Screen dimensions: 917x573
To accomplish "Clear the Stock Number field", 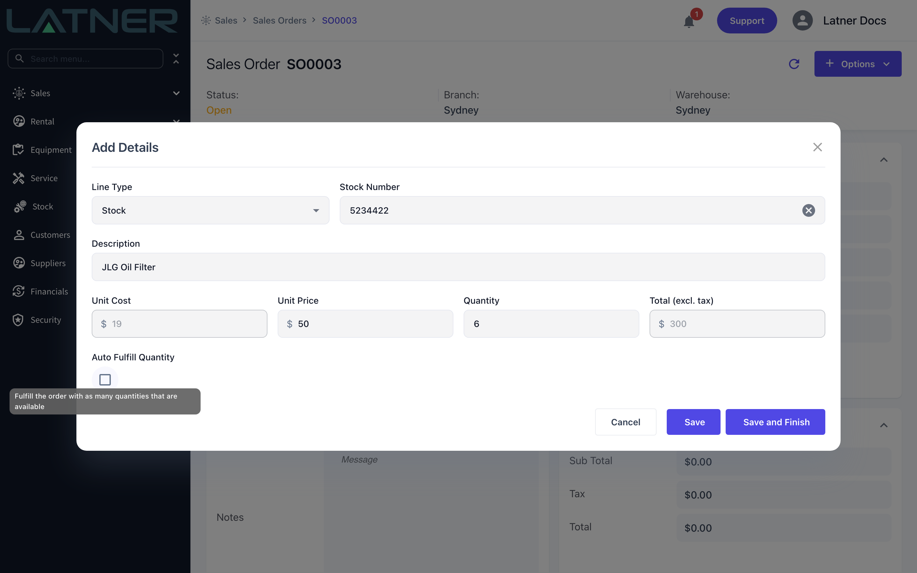I will coord(808,210).
